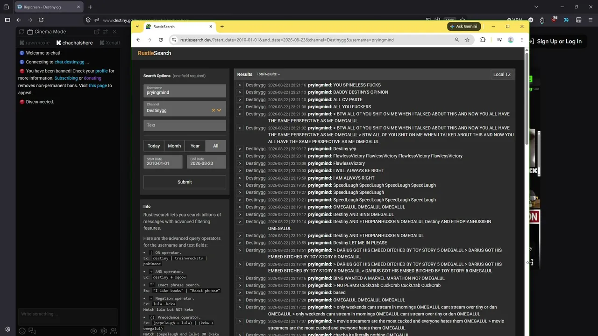Clear the Channel field selection
This screenshot has height=336, width=598.
(x=214, y=110)
